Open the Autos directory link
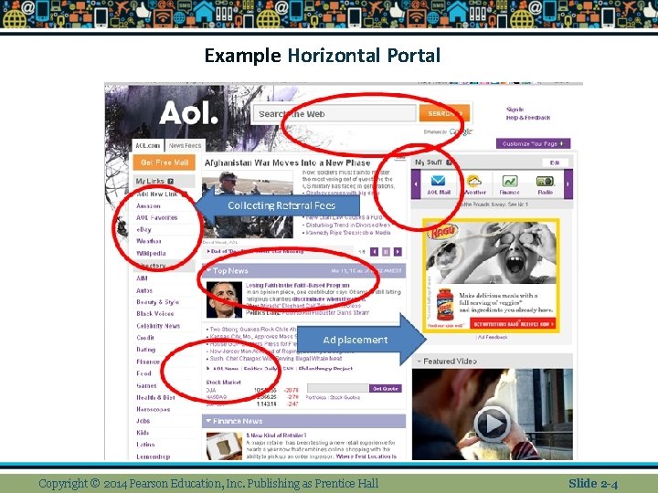This screenshot has width=658, height=493. pyautogui.click(x=144, y=290)
